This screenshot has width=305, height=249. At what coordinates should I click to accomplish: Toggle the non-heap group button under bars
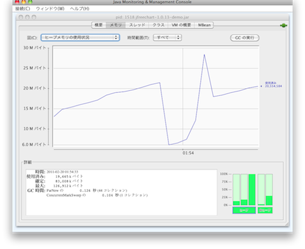[x=265, y=210]
